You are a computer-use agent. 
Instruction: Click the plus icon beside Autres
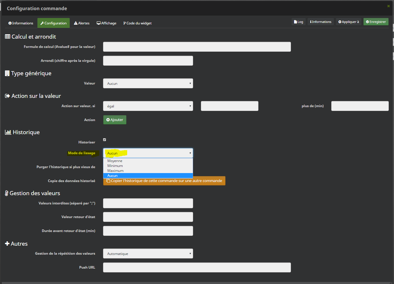tap(7, 244)
